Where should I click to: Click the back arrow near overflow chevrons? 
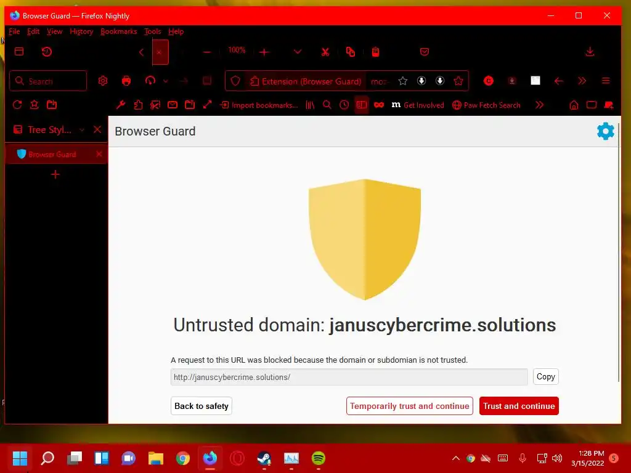pyautogui.click(x=558, y=81)
